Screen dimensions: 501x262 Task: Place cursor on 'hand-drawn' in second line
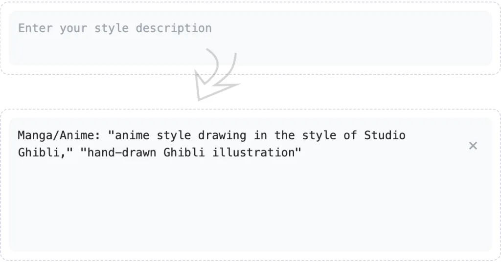coord(122,153)
